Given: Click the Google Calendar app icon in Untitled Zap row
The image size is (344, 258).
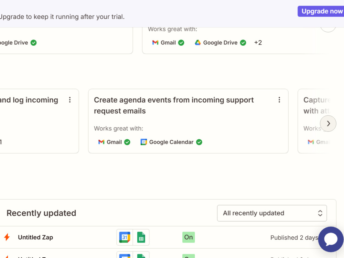Looking at the screenshot, I should [125, 237].
